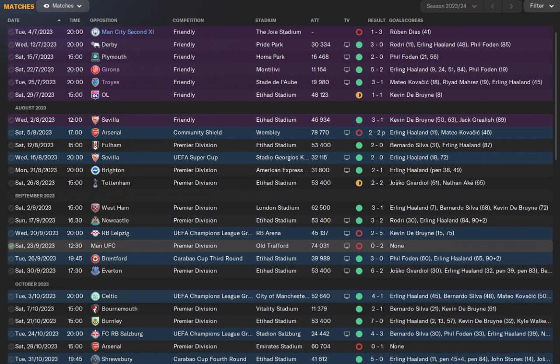Click the Tottenham club crest

coord(95,183)
